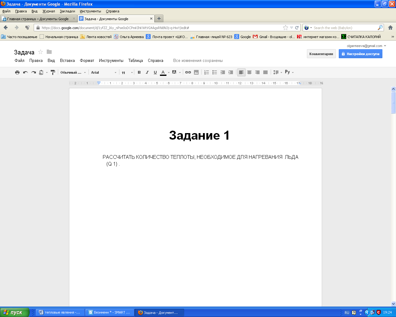This screenshot has width=396, height=317.
Task: Click the Insert image icon
Action: pos(196,72)
